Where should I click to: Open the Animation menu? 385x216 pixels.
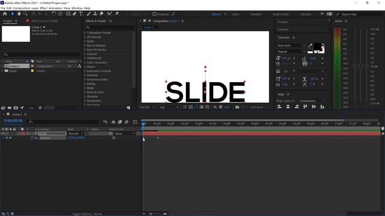(x=55, y=8)
